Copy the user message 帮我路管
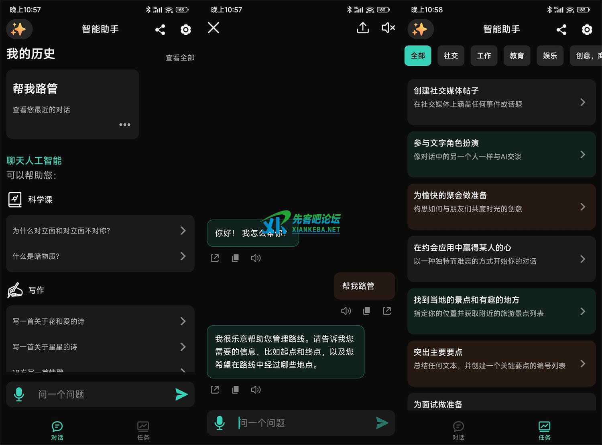Image resolution: width=602 pixels, height=445 pixels. click(366, 311)
